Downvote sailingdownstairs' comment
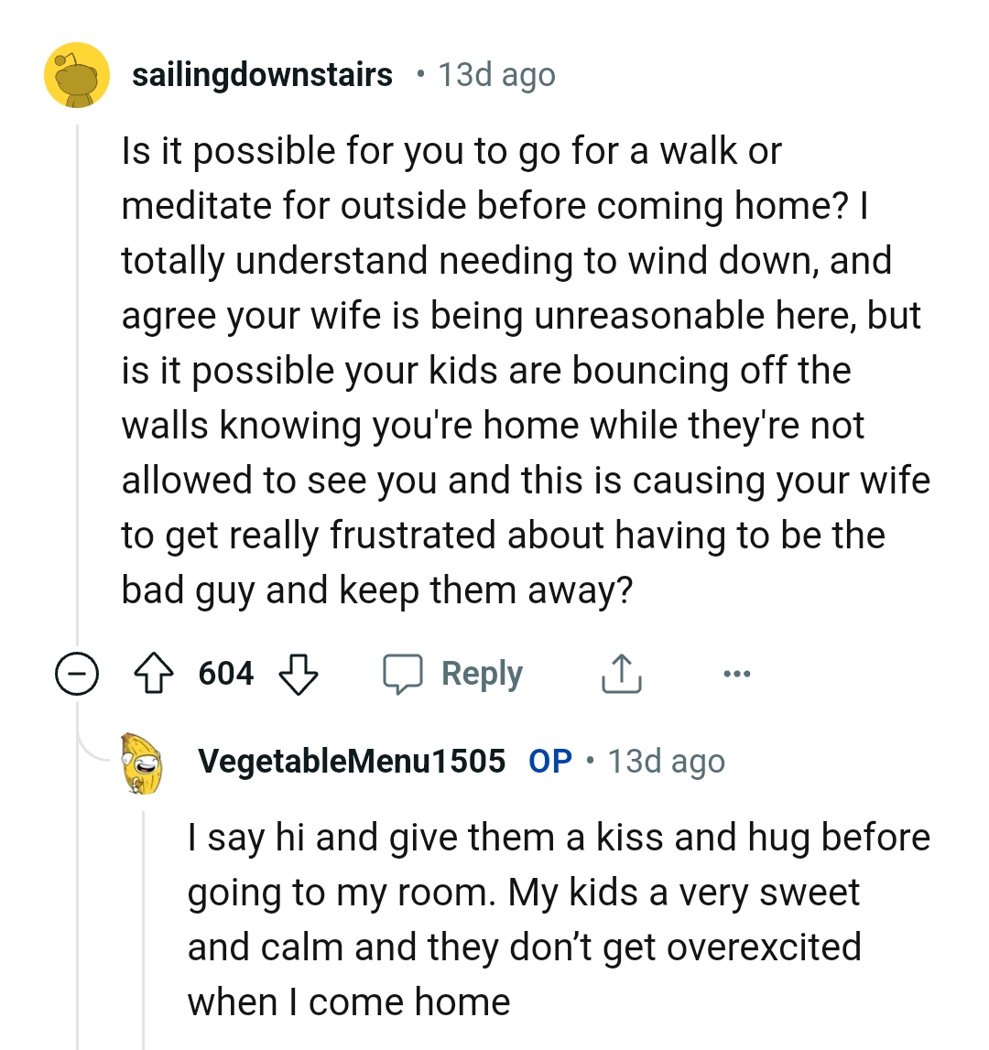Screen dimensions: 989x1050 tap(299, 675)
